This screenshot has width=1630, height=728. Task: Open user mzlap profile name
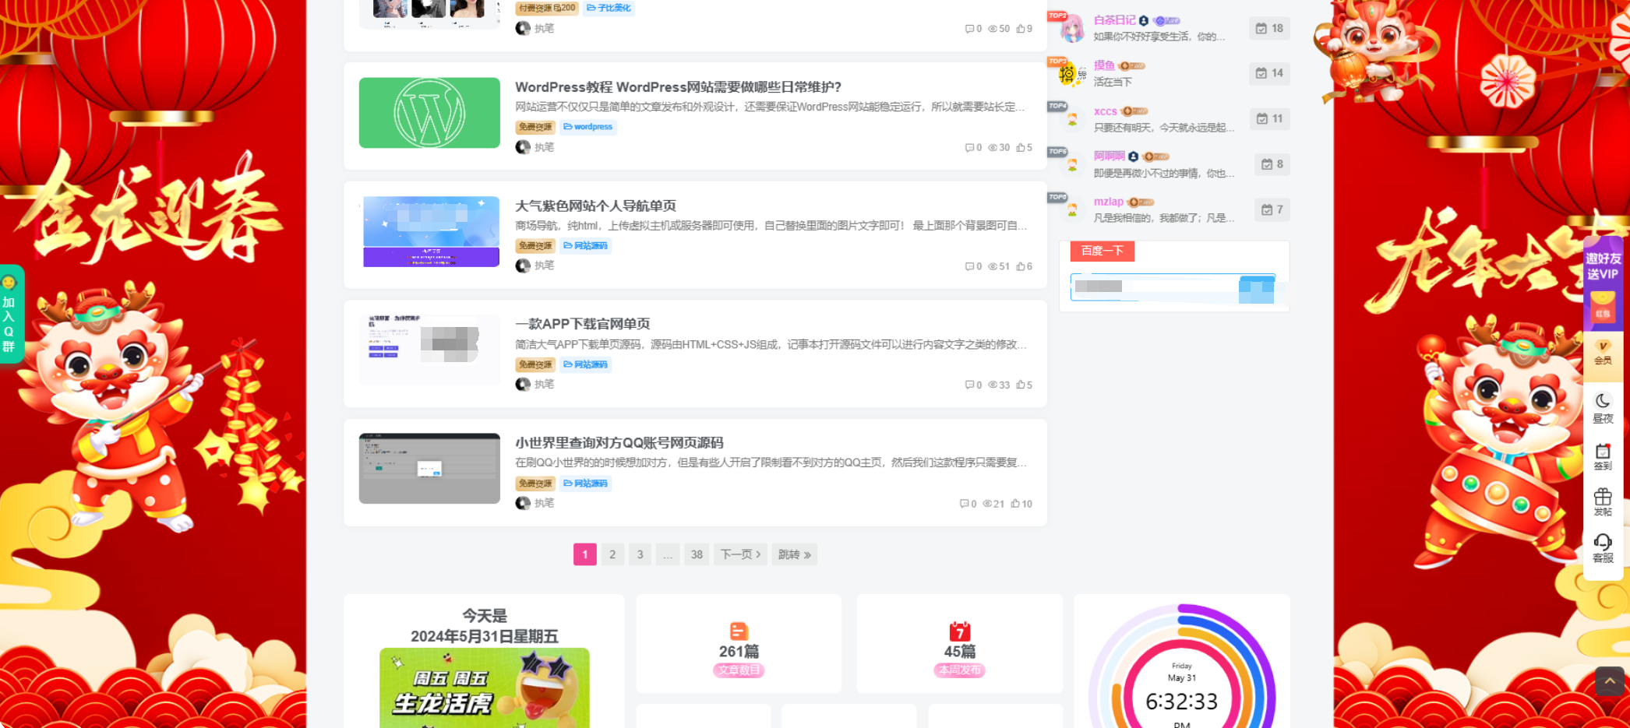point(1108,202)
